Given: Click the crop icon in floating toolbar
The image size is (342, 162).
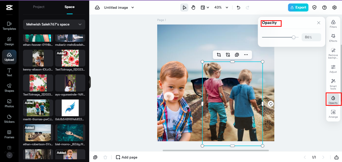Looking at the screenshot, I should [219, 55].
